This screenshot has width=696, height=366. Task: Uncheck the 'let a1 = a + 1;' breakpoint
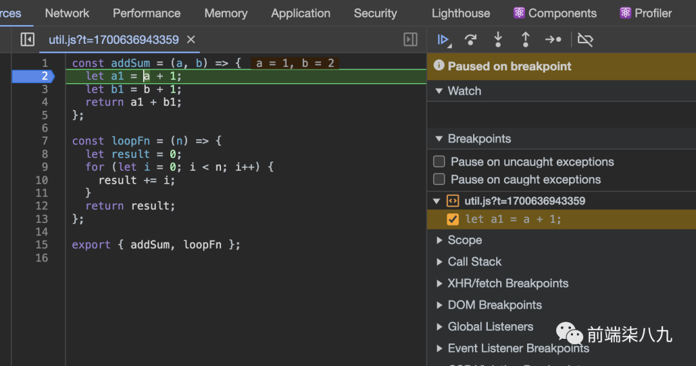coord(453,219)
